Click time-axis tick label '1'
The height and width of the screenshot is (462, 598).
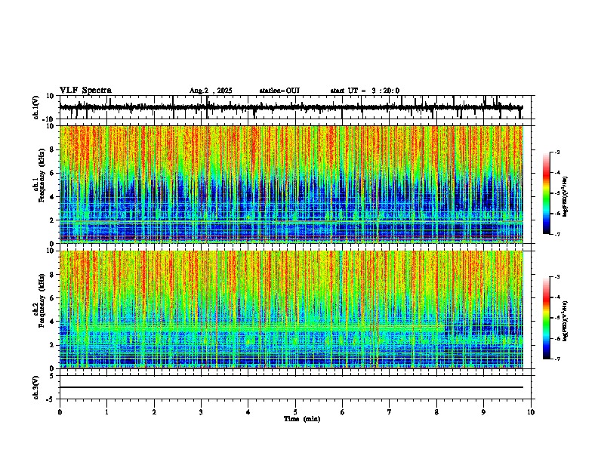(107, 412)
